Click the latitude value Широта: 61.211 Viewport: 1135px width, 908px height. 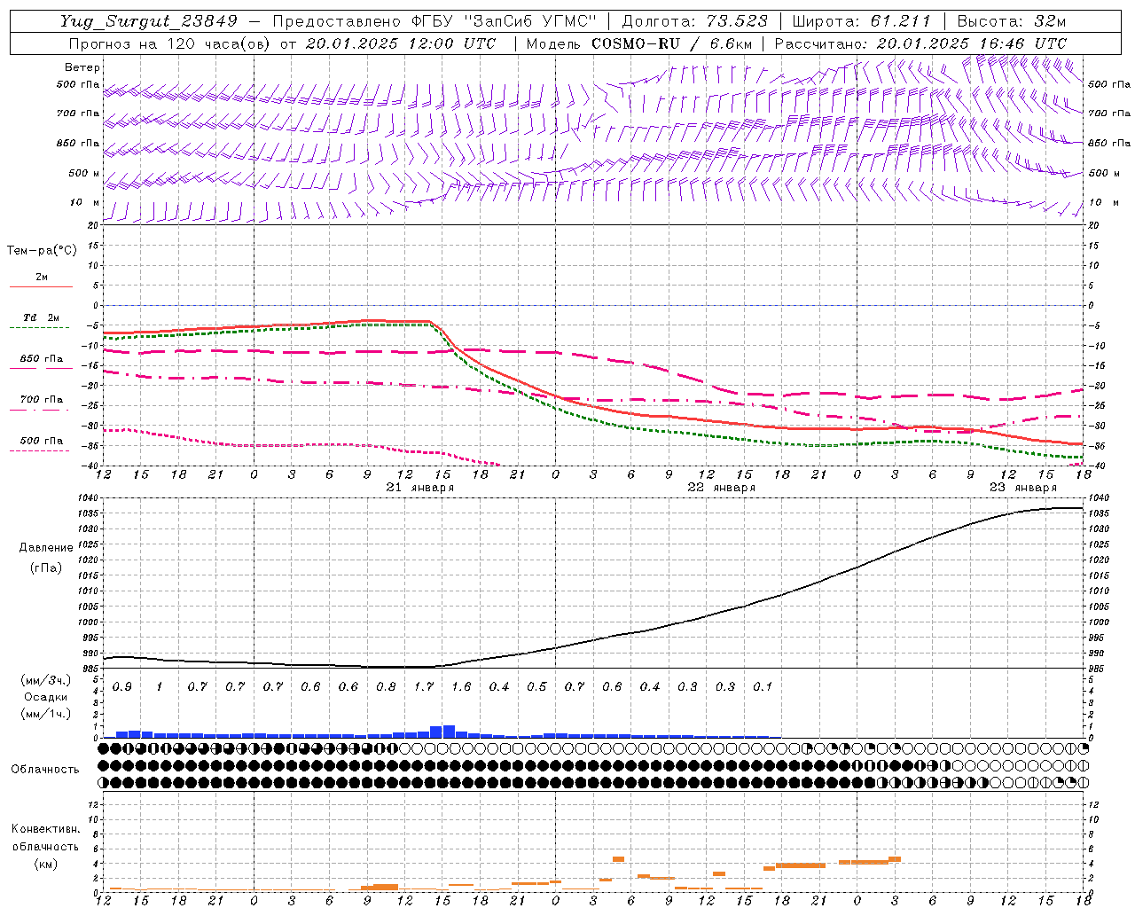(861, 21)
